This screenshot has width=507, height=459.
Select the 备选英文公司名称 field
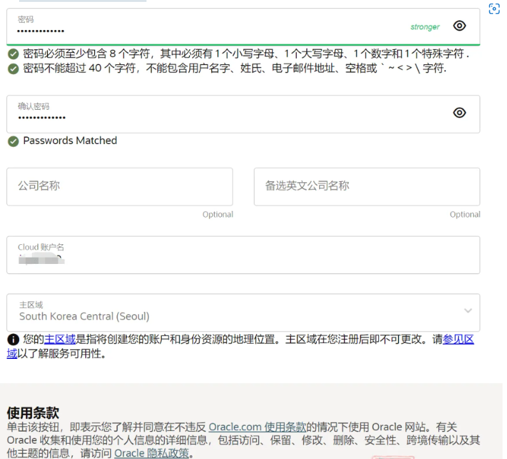pyautogui.click(x=366, y=186)
